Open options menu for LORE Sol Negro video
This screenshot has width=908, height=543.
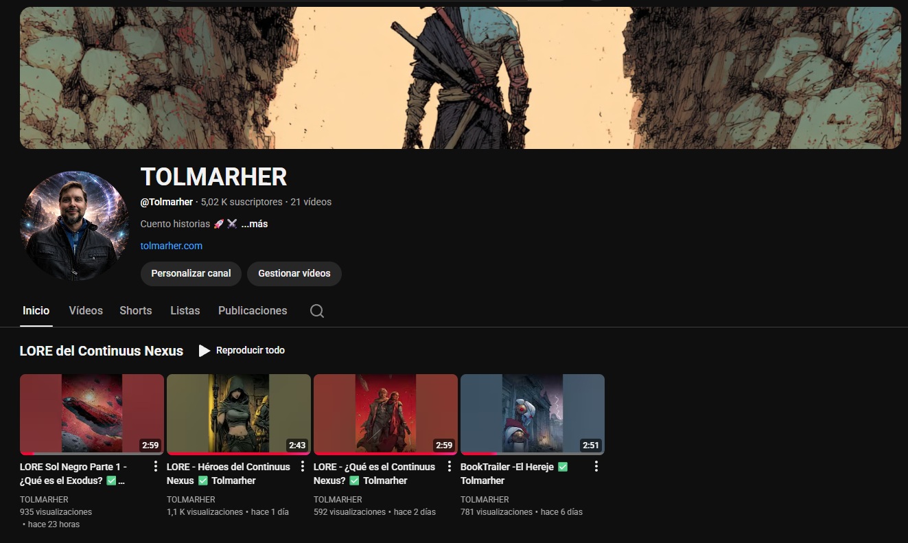tap(156, 467)
